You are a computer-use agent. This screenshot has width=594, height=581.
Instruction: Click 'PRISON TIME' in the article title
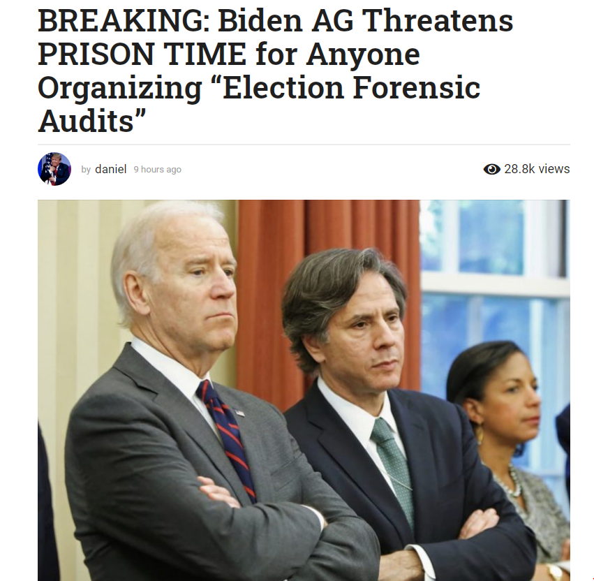click(142, 54)
